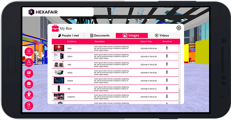Image resolution: width=231 pixels, height=120 pixels.
Task: Open the SONY image thumbnail
Action: tap(59, 56)
